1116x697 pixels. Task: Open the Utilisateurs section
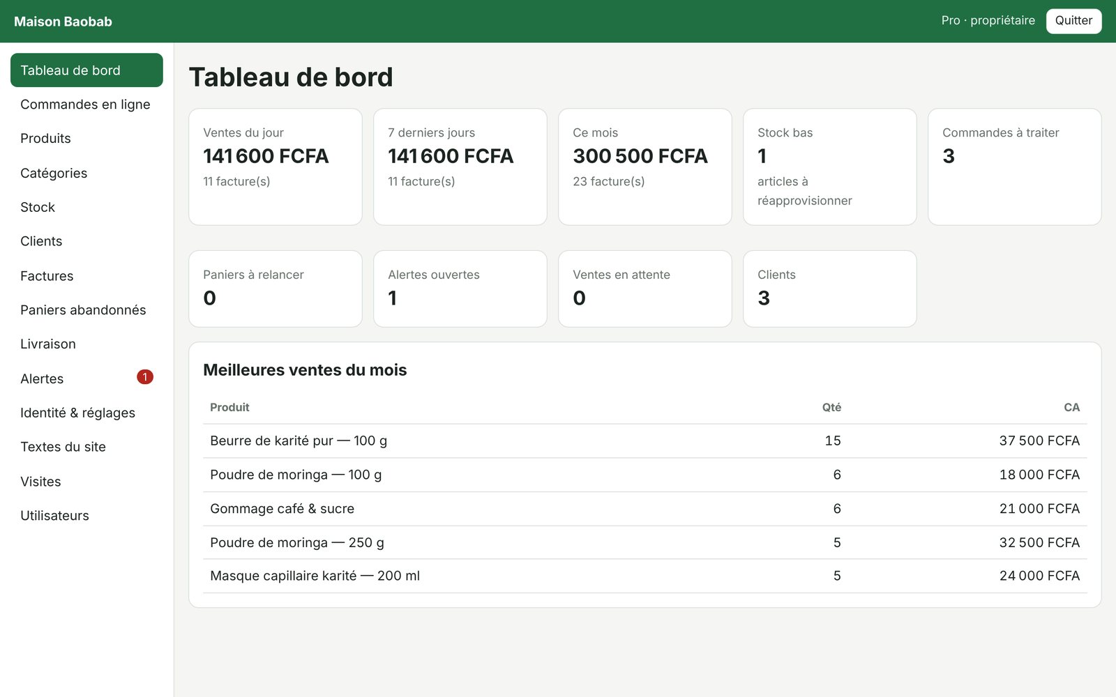point(86,516)
